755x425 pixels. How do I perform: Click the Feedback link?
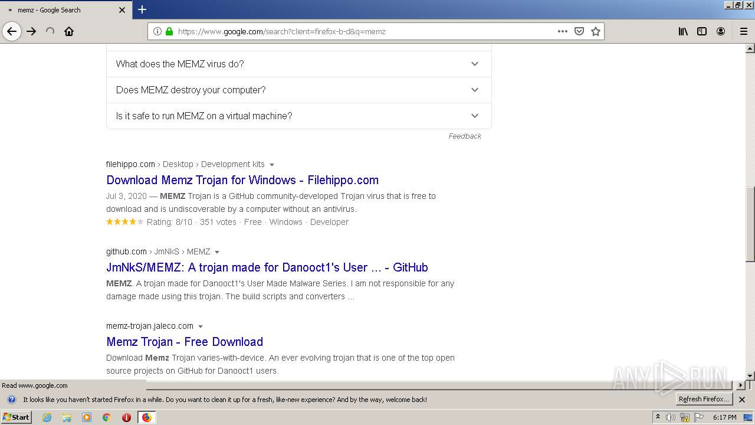465,136
